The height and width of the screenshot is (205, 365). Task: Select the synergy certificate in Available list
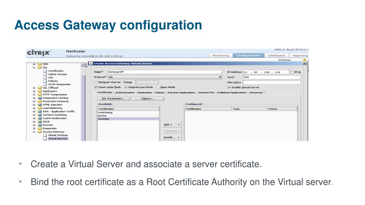[128, 119]
